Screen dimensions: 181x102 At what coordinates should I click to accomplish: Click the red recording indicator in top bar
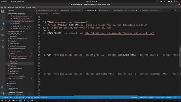click(165, 1)
